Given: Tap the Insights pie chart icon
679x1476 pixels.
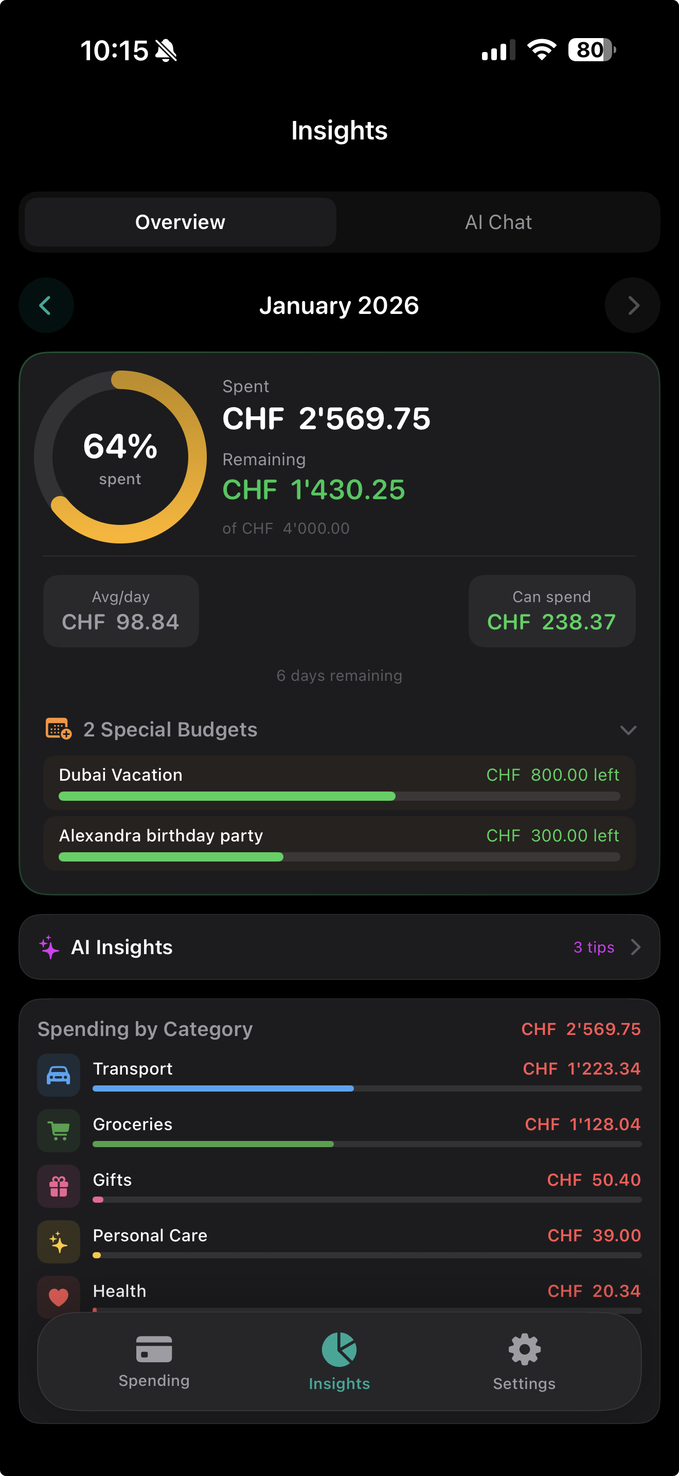Looking at the screenshot, I should pos(339,1350).
